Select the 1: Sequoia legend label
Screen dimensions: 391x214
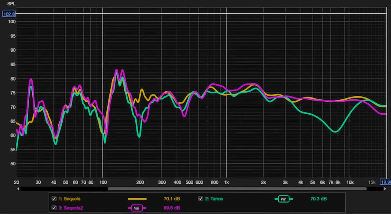click(x=69, y=199)
